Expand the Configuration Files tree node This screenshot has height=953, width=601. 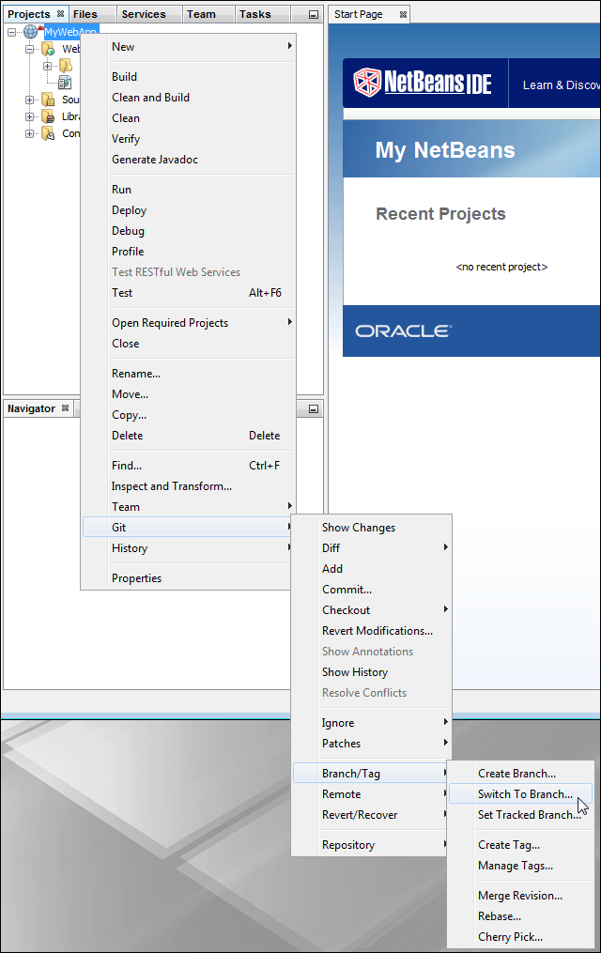pos(29,133)
